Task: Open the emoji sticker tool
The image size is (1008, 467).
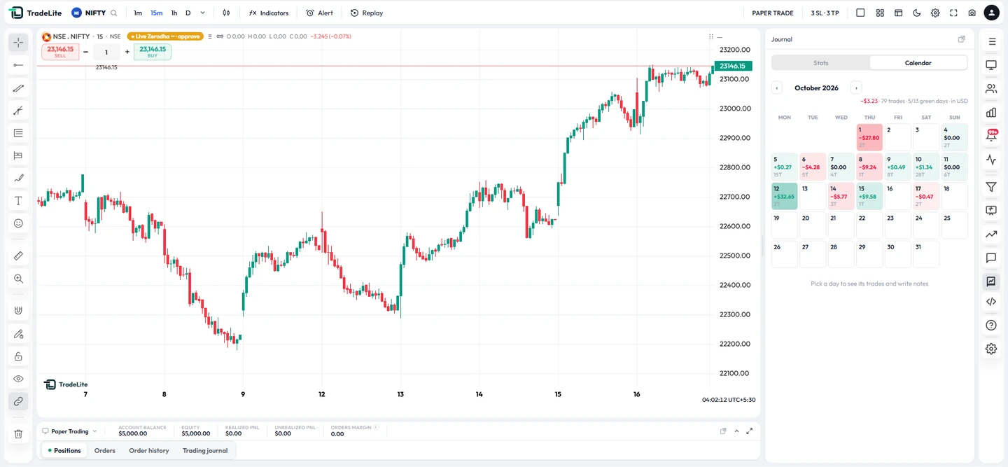Action: [x=18, y=223]
